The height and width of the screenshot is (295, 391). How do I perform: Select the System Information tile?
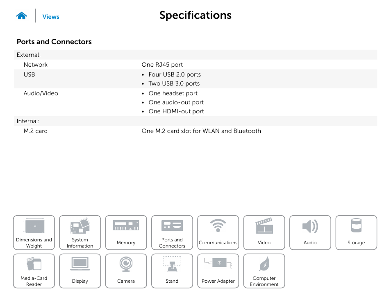click(80, 232)
